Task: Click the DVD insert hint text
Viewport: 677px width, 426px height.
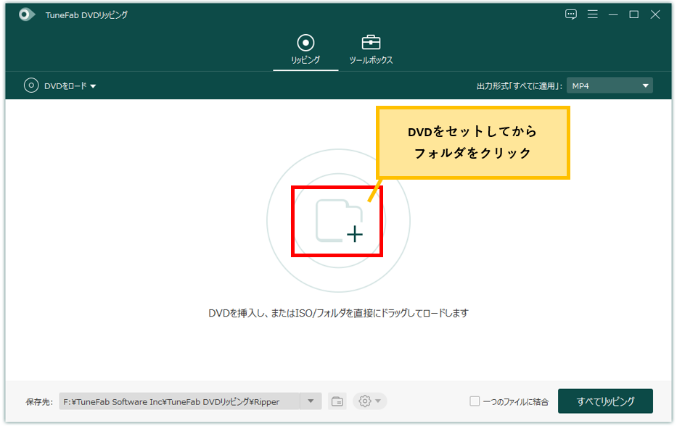Action: 338,313
